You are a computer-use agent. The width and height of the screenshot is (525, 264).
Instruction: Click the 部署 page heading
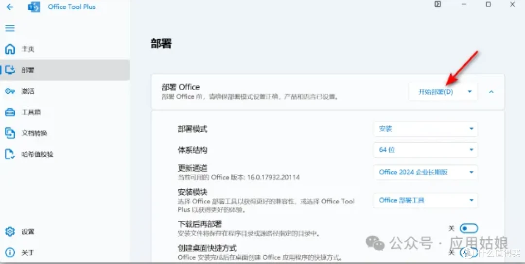pyautogui.click(x=161, y=44)
